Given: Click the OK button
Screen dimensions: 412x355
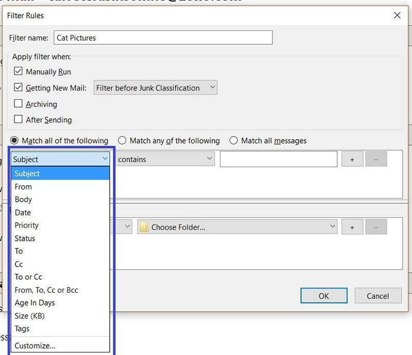Looking at the screenshot, I should (323, 296).
